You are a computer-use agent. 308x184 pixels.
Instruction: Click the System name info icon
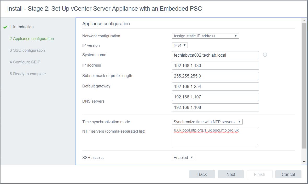pos(265,55)
